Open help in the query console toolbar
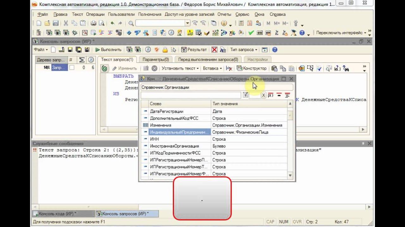This screenshot has height=227, width=405. click(x=275, y=49)
